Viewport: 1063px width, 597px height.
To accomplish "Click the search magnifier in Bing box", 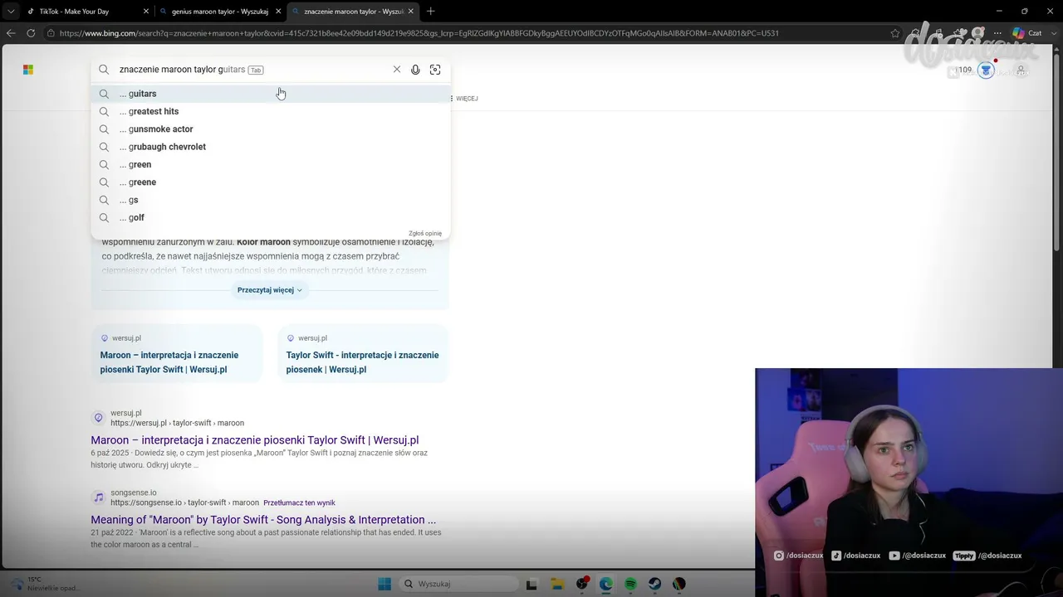I will 104,70.
